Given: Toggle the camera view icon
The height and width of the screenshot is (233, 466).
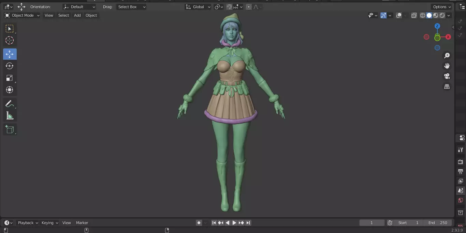Looking at the screenshot, I should (447, 76).
